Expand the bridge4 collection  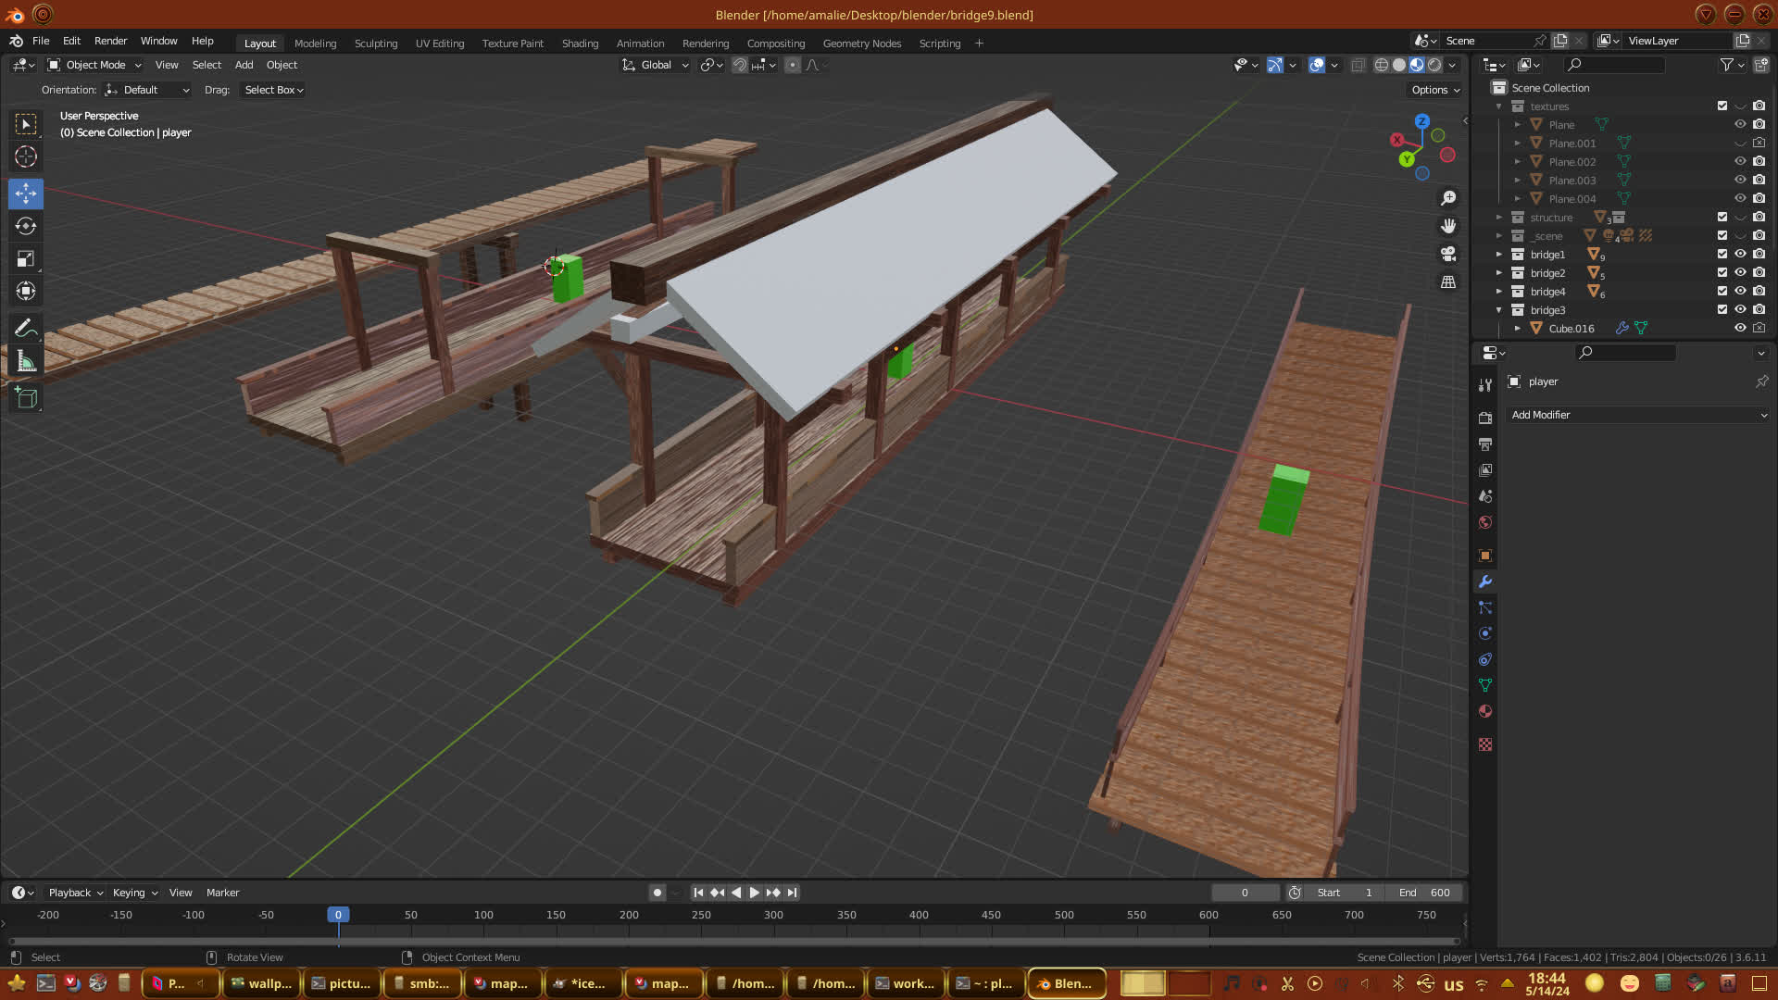tap(1499, 291)
